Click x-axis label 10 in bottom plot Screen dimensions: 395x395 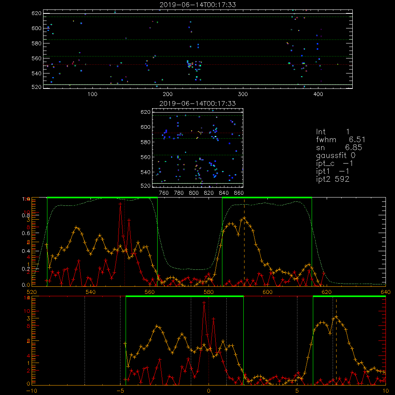click(386, 391)
